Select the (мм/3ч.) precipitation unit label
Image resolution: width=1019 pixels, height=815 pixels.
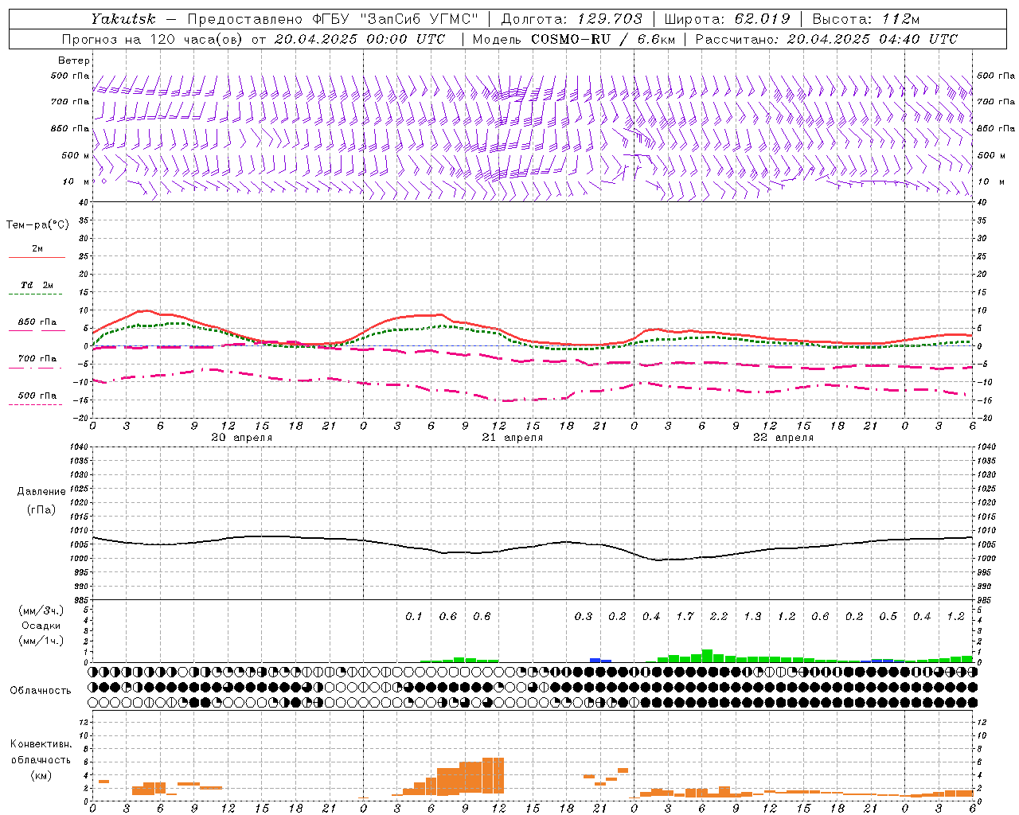(x=41, y=610)
